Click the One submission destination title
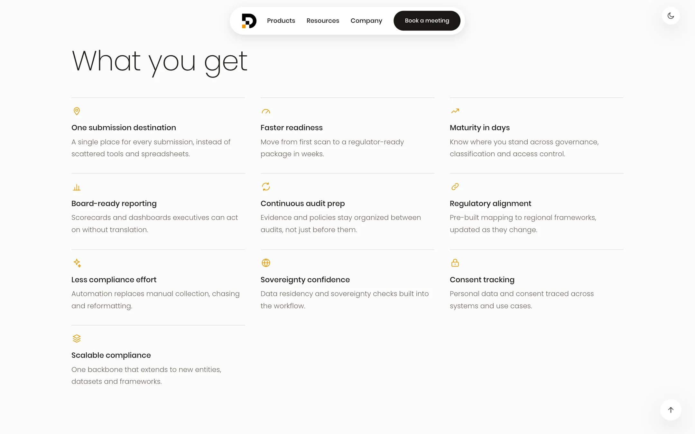This screenshot has width=695, height=434. (124, 128)
